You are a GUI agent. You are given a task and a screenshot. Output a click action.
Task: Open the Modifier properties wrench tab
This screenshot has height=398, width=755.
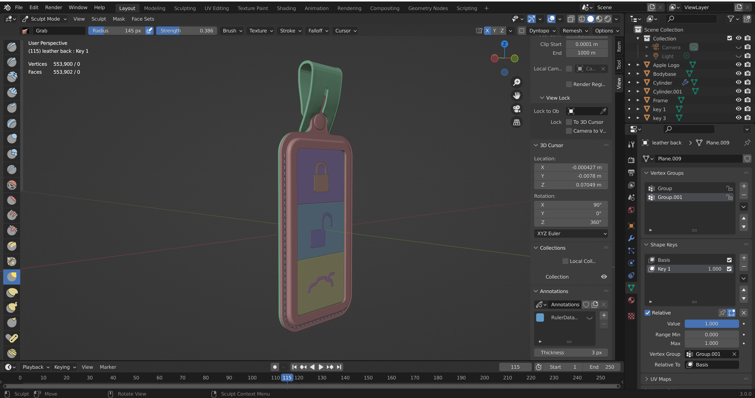point(631,238)
